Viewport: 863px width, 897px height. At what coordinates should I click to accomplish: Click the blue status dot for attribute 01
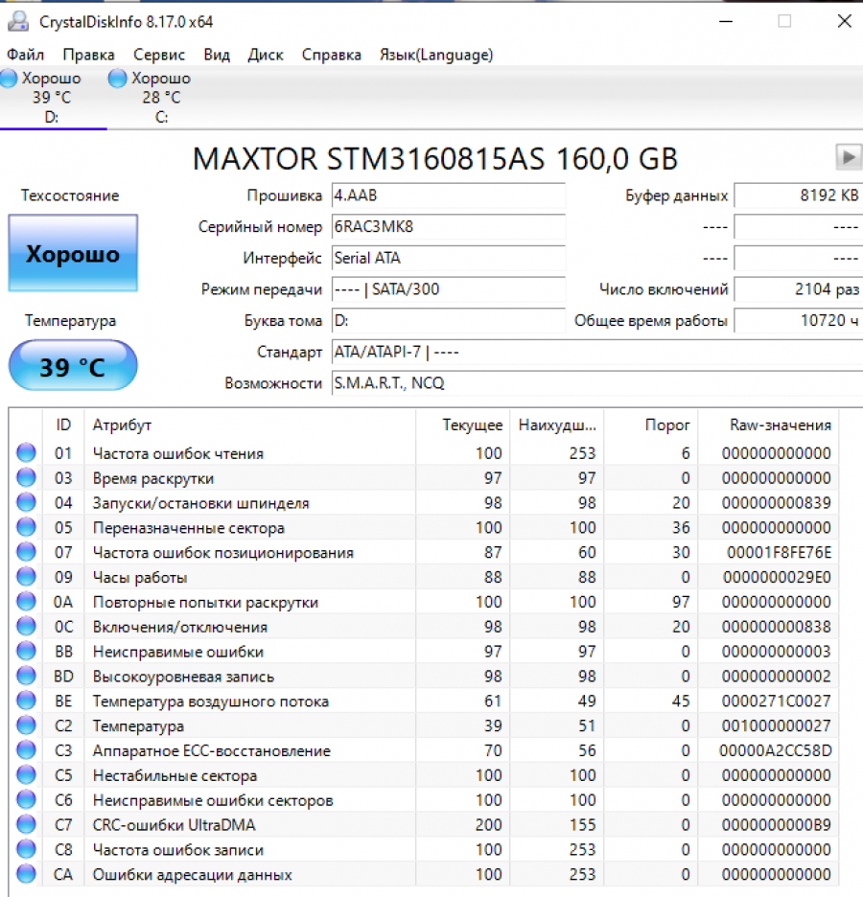pos(25,451)
